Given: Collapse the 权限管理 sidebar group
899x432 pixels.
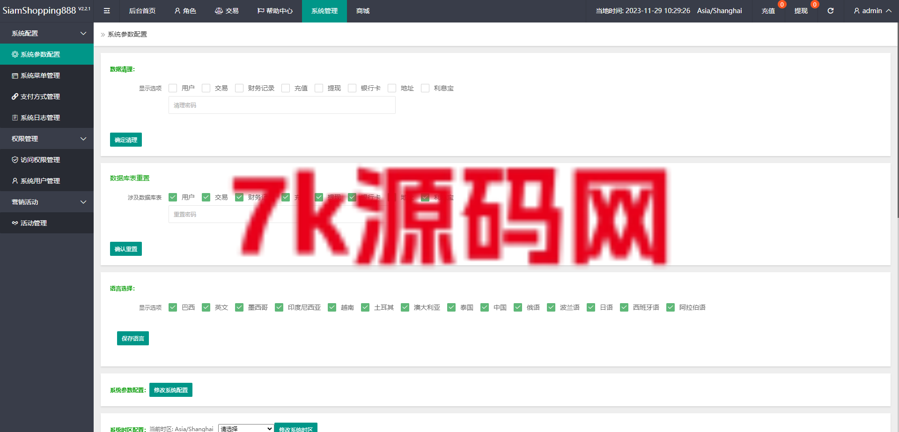Looking at the screenshot, I should tap(47, 139).
